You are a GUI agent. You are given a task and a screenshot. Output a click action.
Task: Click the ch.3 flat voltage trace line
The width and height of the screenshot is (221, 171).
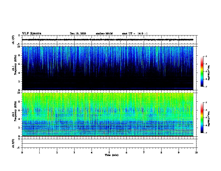pos(108,144)
